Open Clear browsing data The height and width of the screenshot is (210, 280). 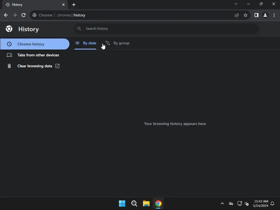[x=35, y=66]
